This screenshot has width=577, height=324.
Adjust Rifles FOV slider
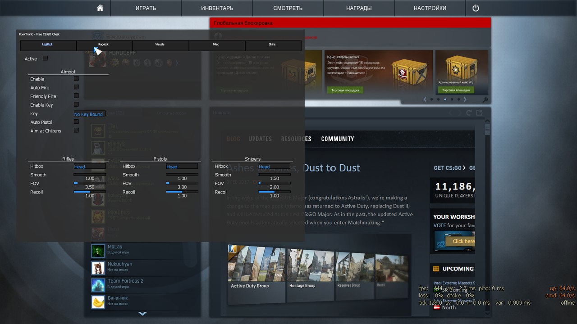click(90, 183)
